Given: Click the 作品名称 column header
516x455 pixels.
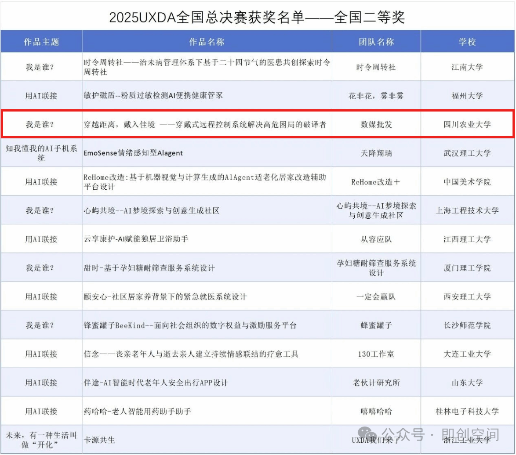Looking at the screenshot, I should click(207, 42).
